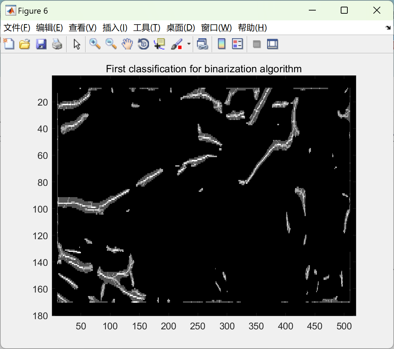
Task: Print the figure using printer icon
Action: pos(57,44)
